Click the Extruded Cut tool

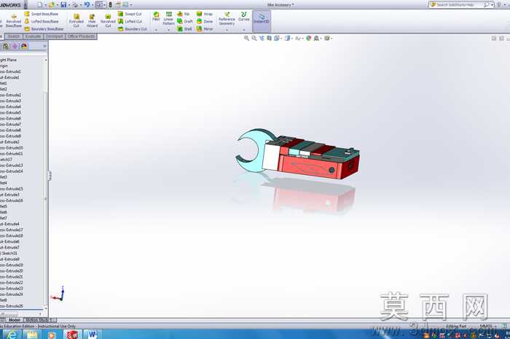click(x=76, y=21)
